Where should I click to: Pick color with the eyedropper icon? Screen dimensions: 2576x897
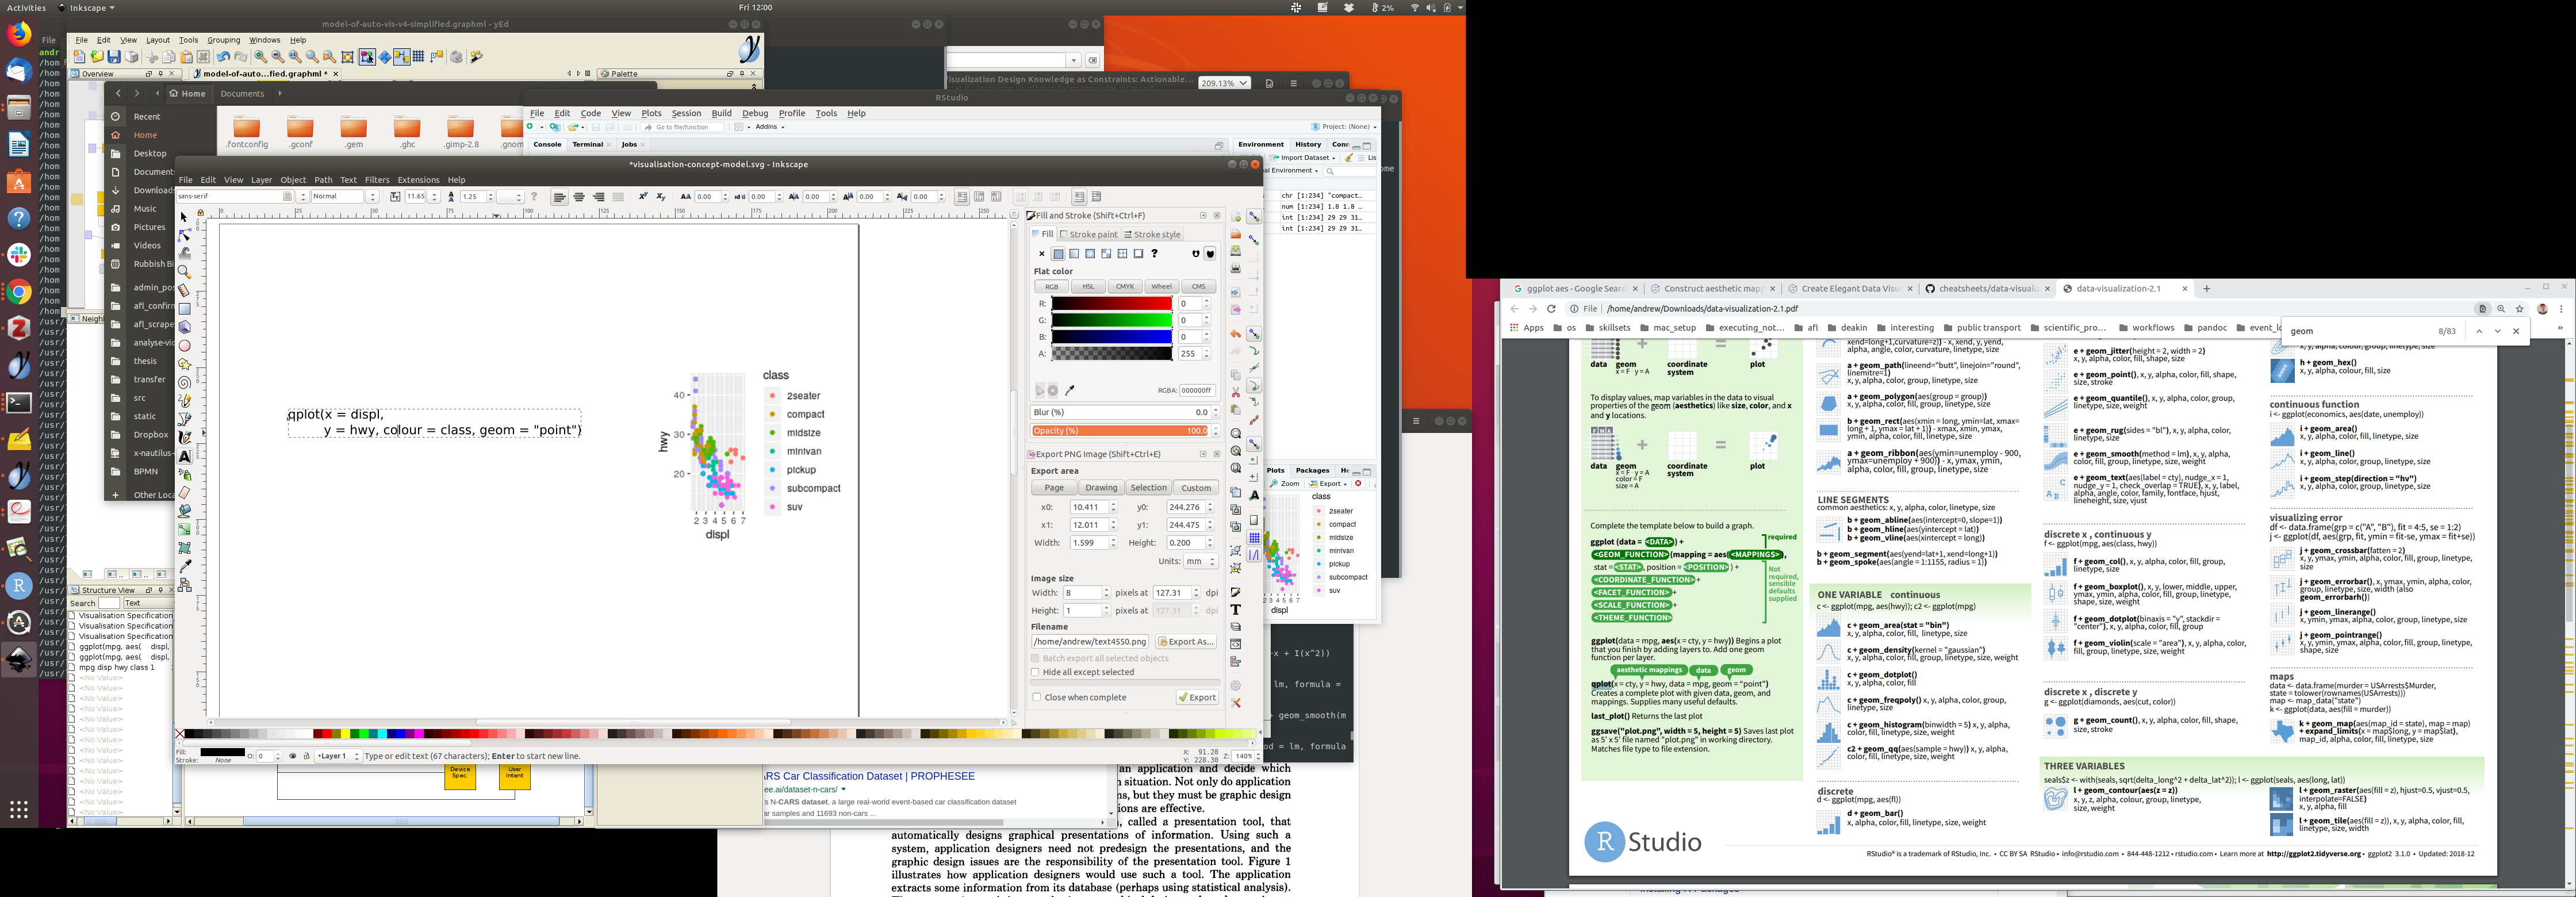click(1070, 391)
